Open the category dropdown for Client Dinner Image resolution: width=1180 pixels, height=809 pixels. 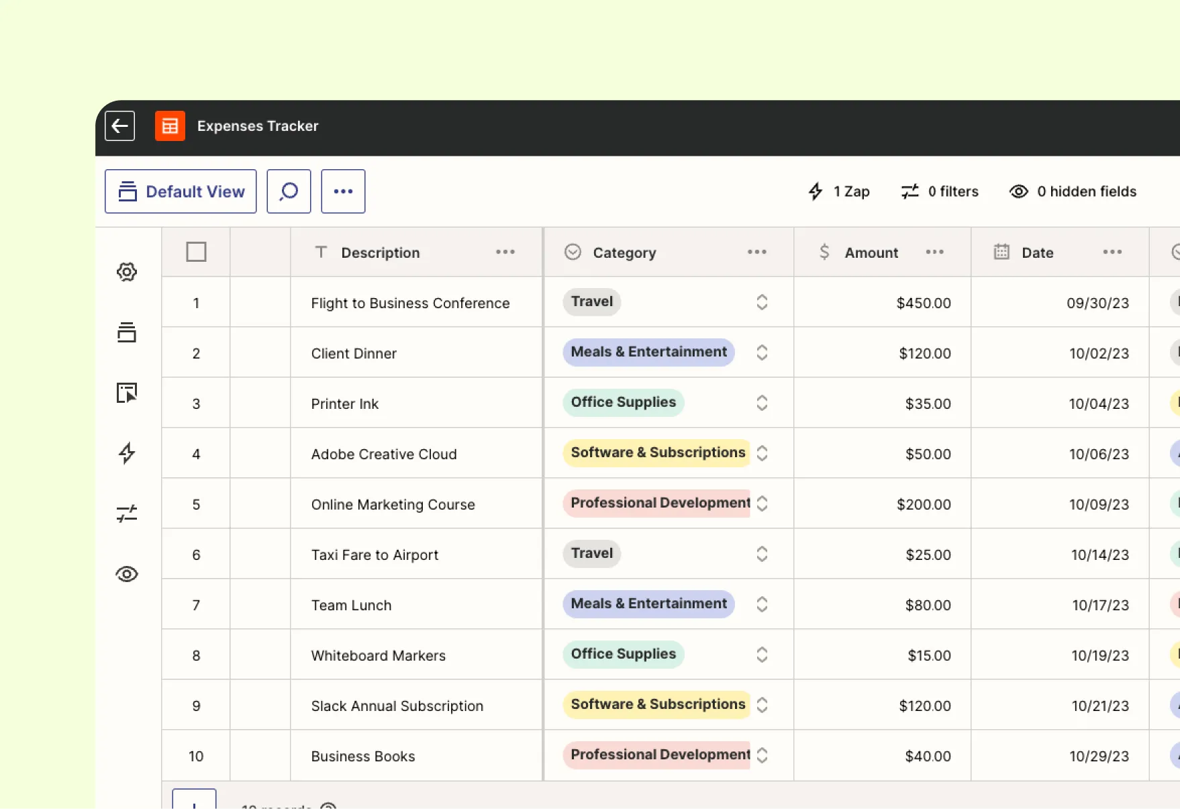[762, 352]
